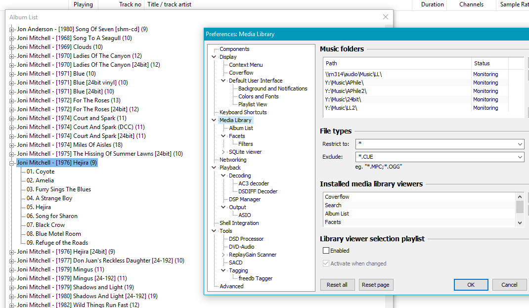Click the Duration column header
This screenshot has width=529, height=308.
432,4
